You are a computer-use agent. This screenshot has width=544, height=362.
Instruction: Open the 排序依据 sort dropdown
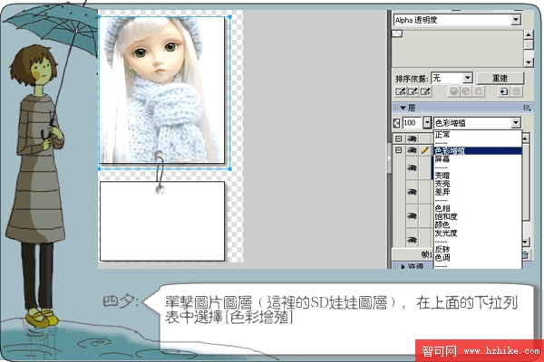coord(468,78)
